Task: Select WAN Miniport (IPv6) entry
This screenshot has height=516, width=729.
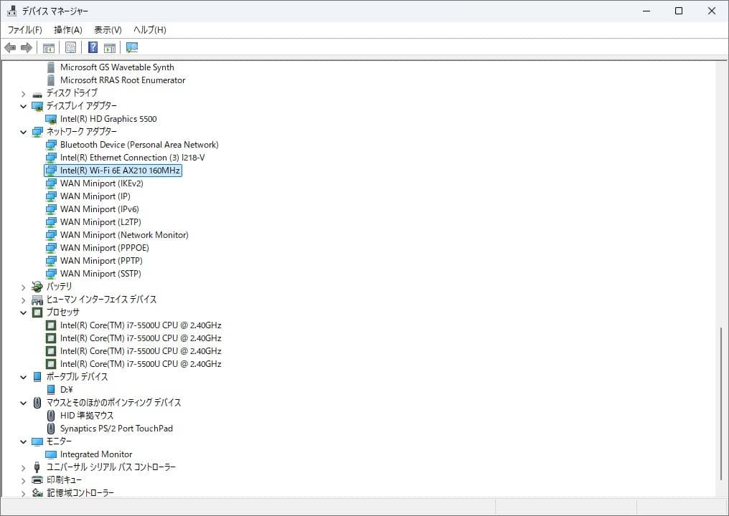Action: pyautogui.click(x=99, y=209)
